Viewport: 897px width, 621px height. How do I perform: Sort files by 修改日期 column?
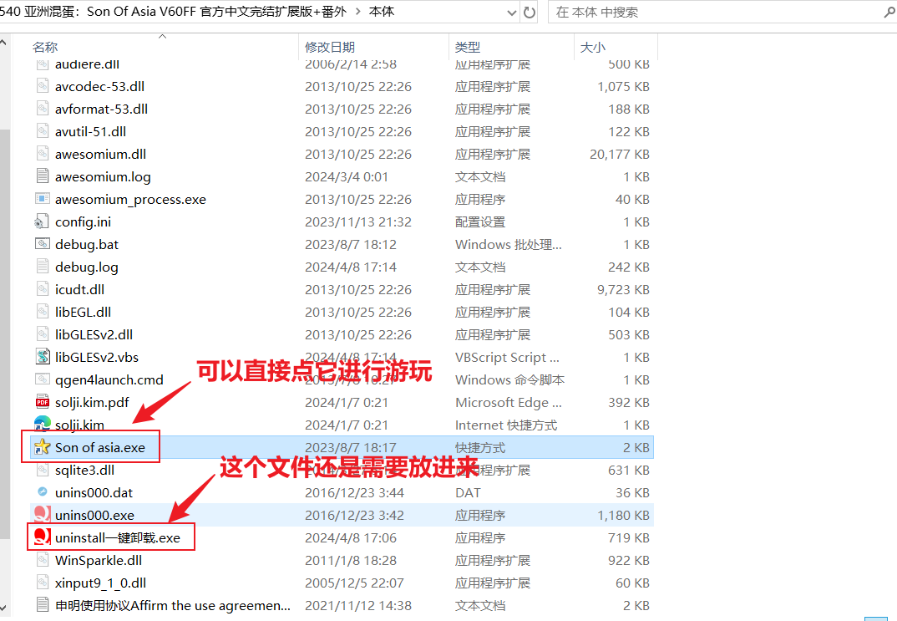coord(330,47)
